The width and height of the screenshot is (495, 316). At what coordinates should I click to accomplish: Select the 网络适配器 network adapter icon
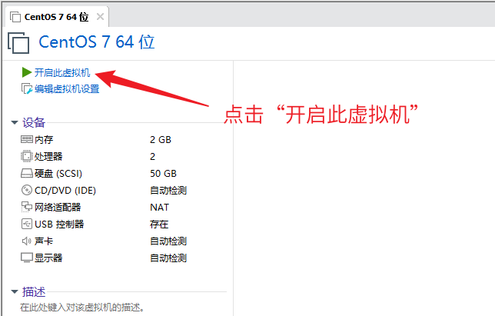27,207
